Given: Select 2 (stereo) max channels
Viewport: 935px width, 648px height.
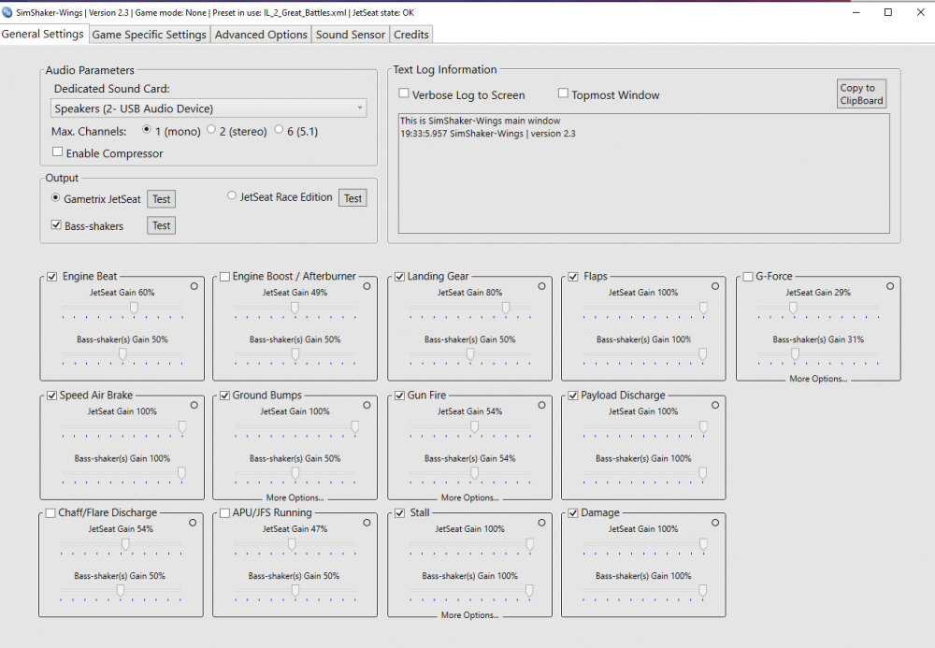Looking at the screenshot, I should [x=211, y=129].
